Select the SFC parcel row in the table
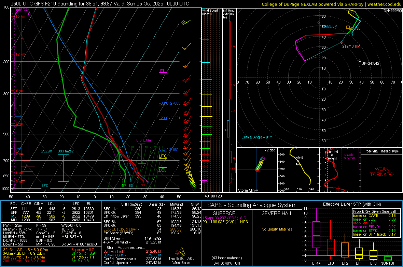This screenshot has width=403, height=267. [x=52, y=209]
